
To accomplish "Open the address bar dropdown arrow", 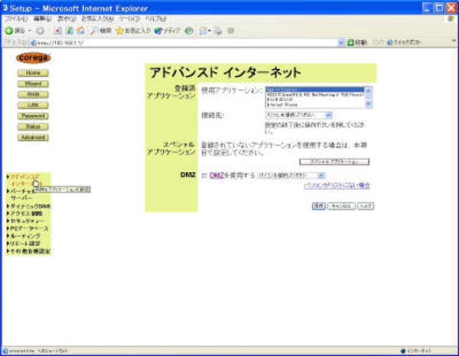I will pyautogui.click(x=341, y=42).
